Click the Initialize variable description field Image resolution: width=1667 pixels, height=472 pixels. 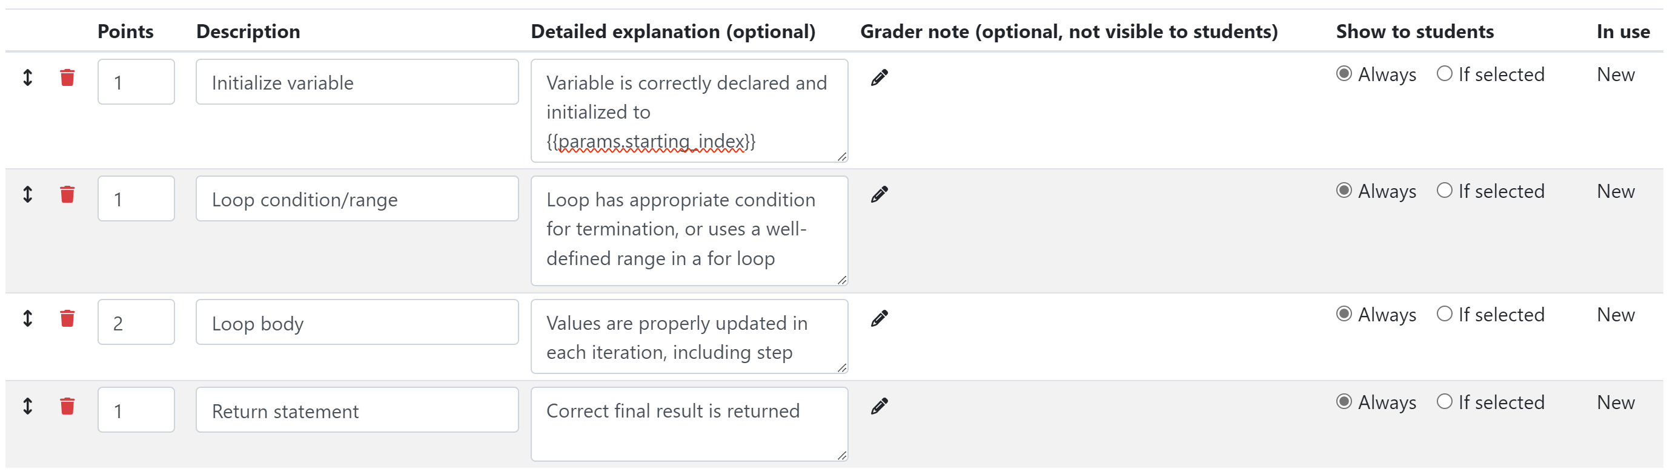click(357, 82)
